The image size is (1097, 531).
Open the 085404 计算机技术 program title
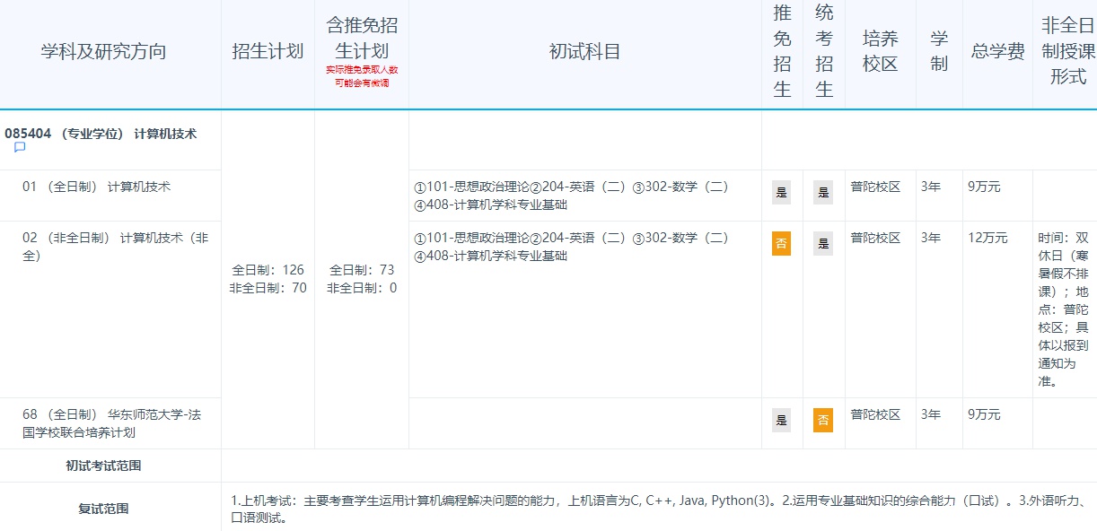[x=101, y=134]
